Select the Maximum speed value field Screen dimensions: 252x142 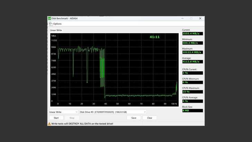click(x=192, y=52)
